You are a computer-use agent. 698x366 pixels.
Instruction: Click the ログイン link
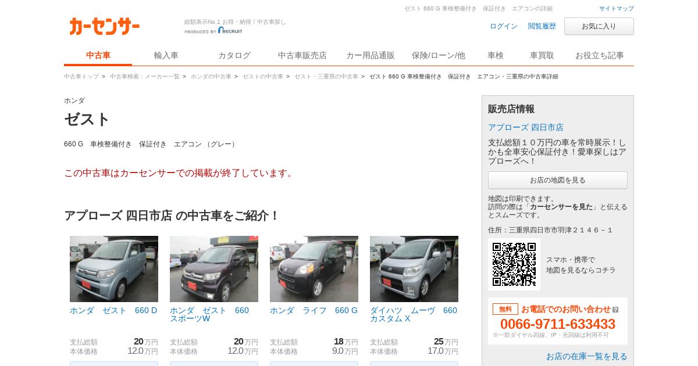point(503,26)
